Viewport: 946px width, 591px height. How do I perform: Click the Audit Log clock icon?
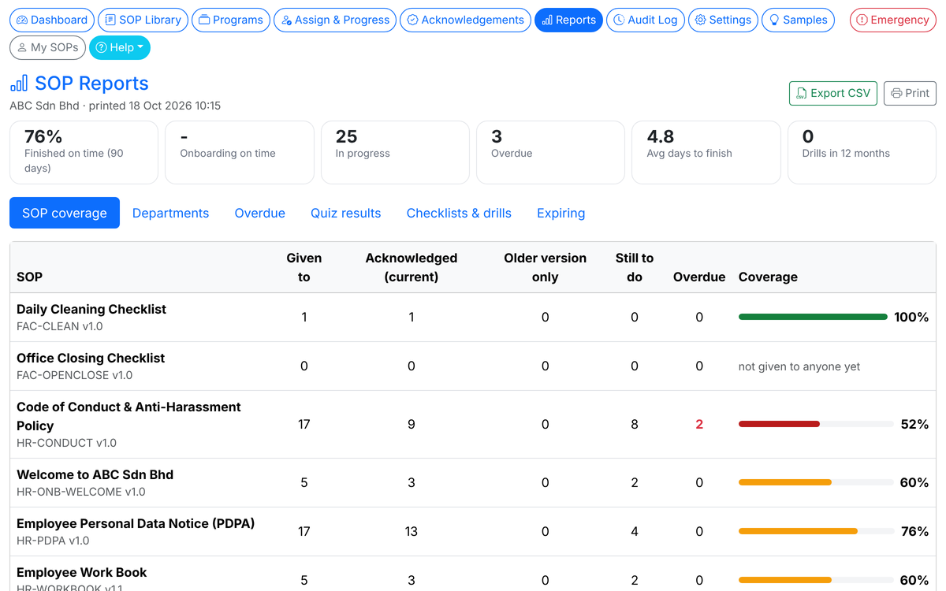619,20
